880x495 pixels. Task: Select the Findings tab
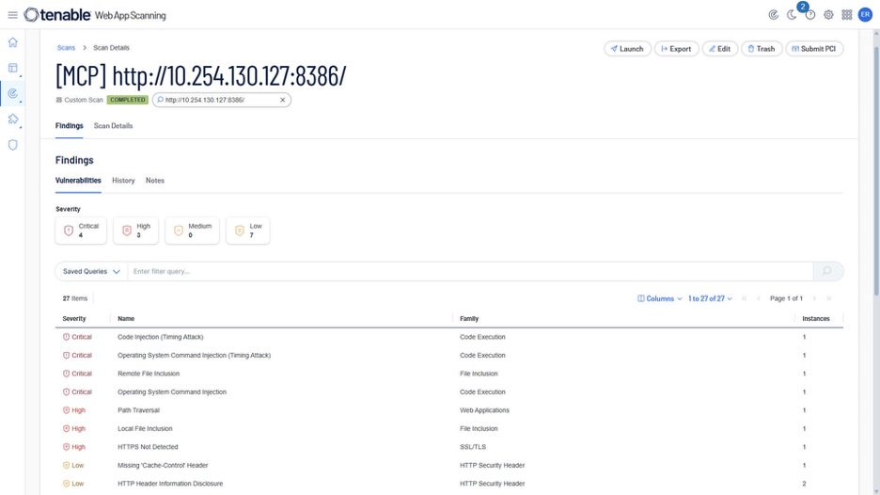coord(69,126)
